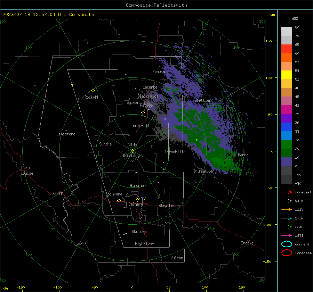Choose the magenta 18TS arrow legend icon
The height and width of the screenshot is (292, 313).
pyautogui.click(x=287, y=236)
